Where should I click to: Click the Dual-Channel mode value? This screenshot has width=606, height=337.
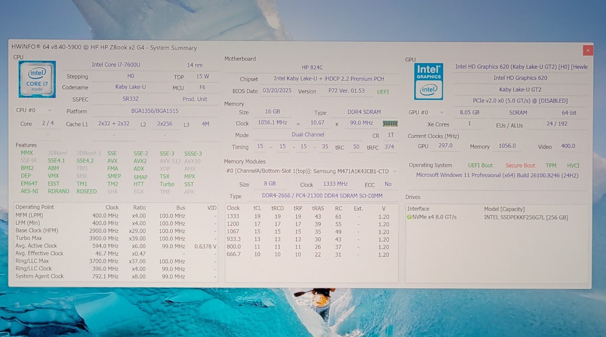tap(308, 135)
